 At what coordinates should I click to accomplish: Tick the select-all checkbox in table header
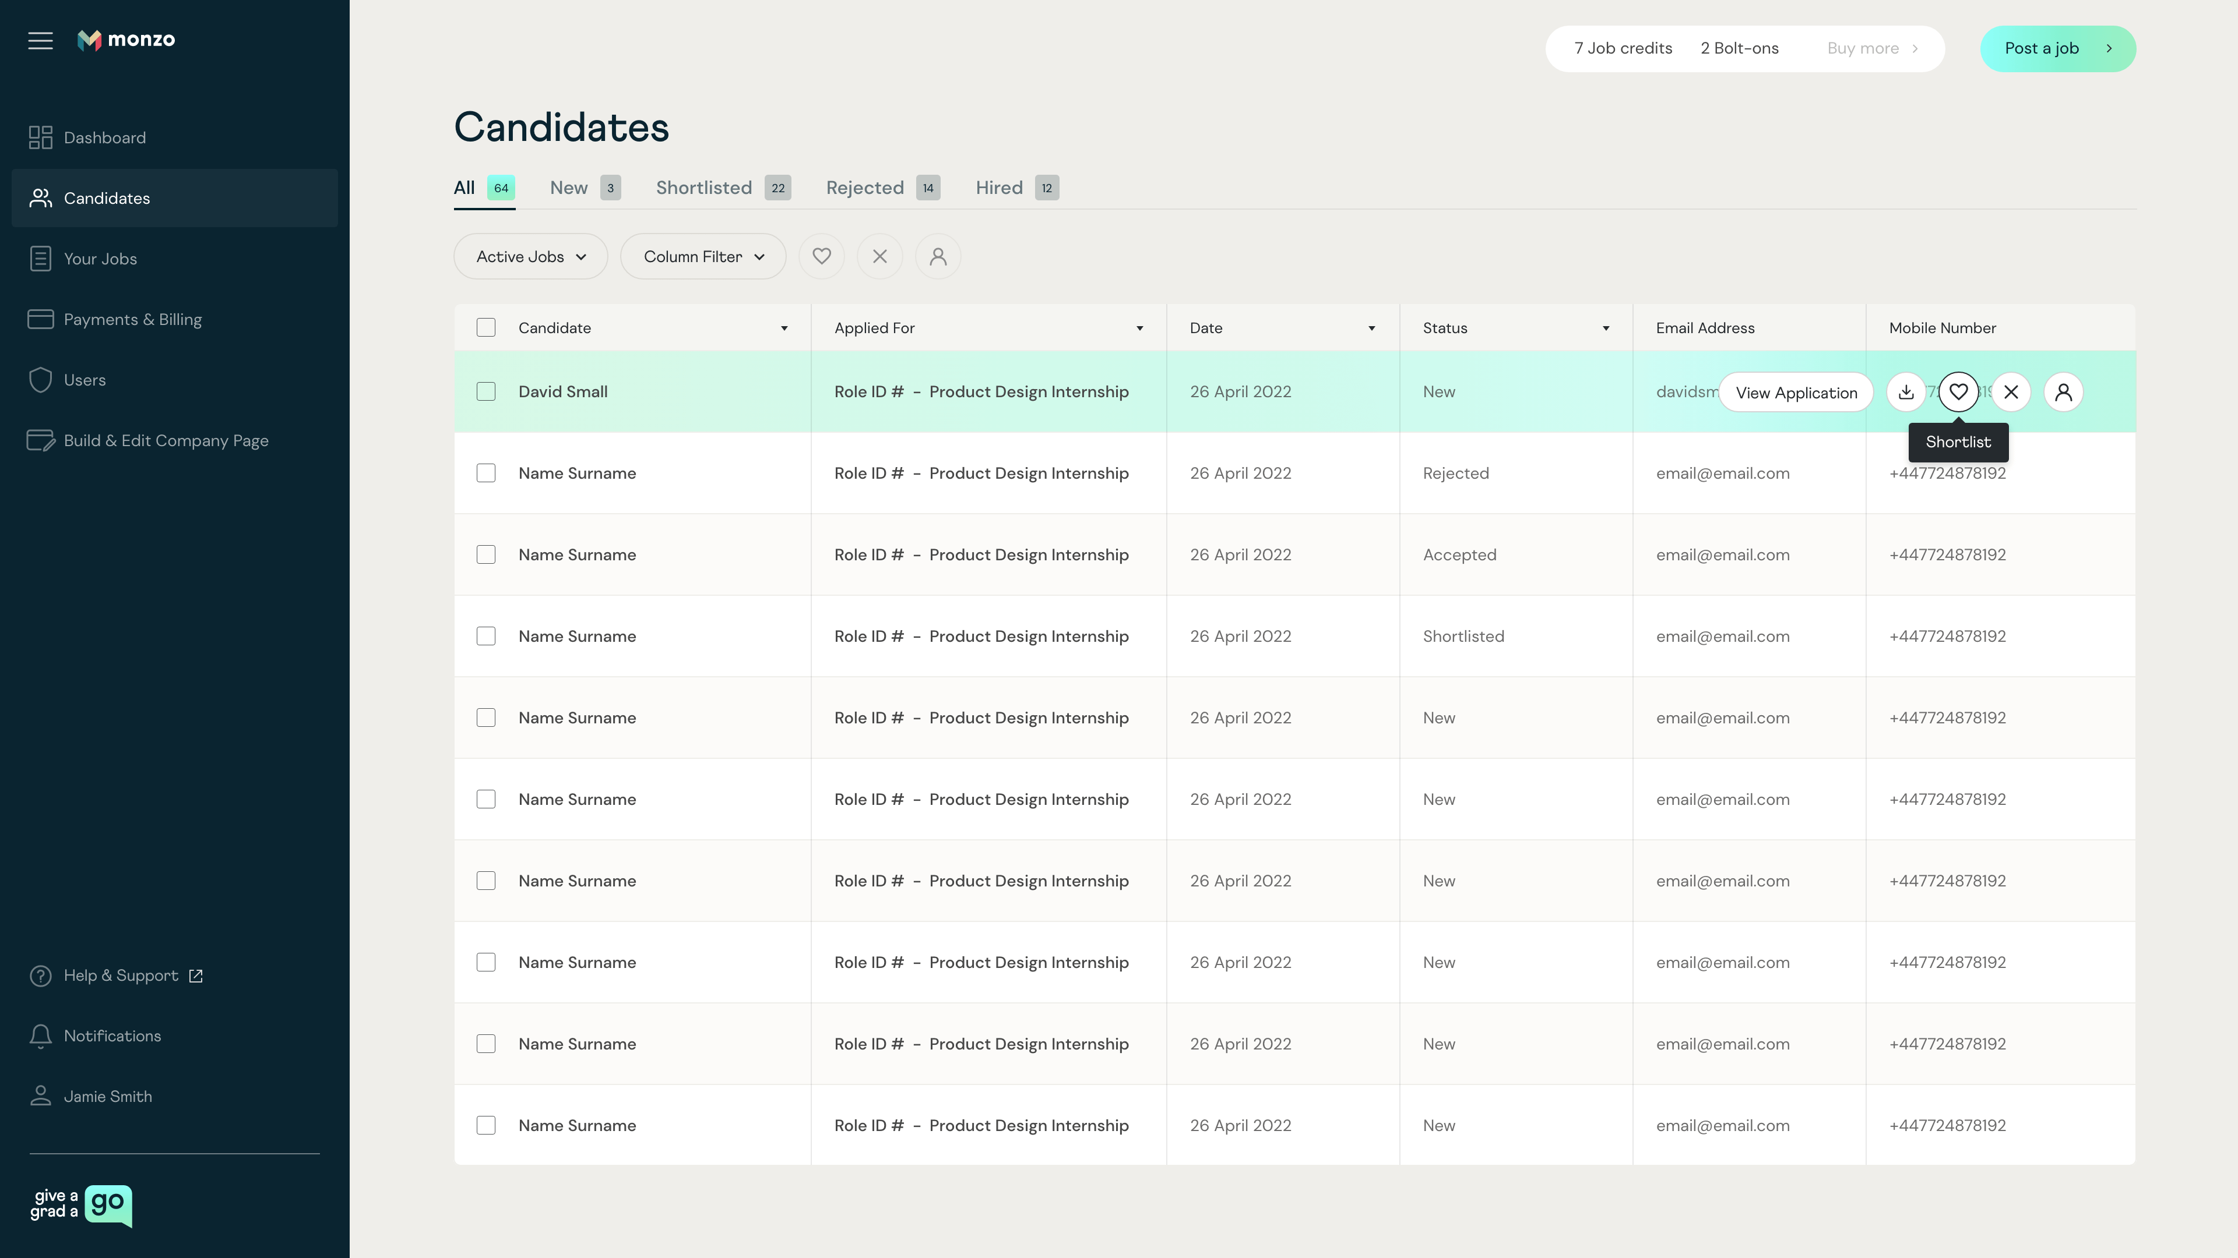click(x=485, y=327)
